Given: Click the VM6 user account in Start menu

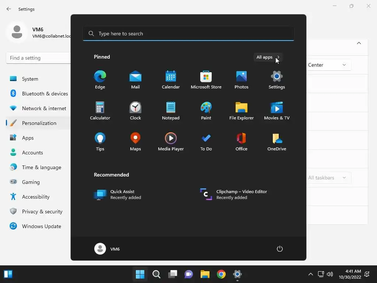Looking at the screenshot, I should pyautogui.click(x=107, y=249).
